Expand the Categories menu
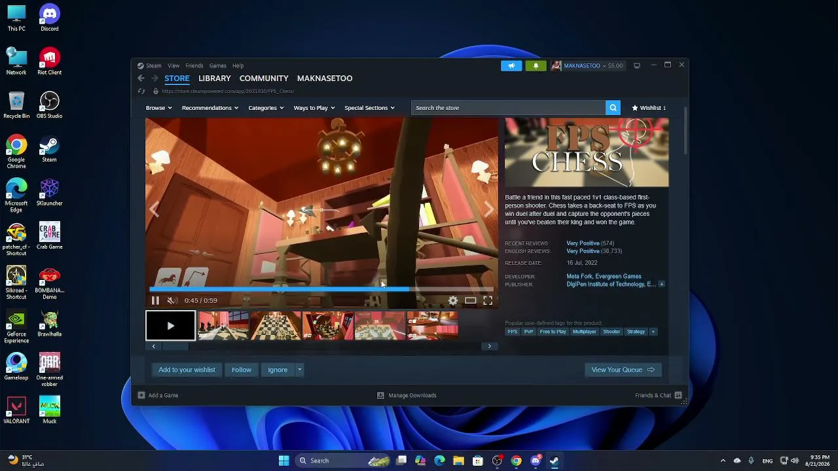This screenshot has height=471, width=838. click(266, 108)
